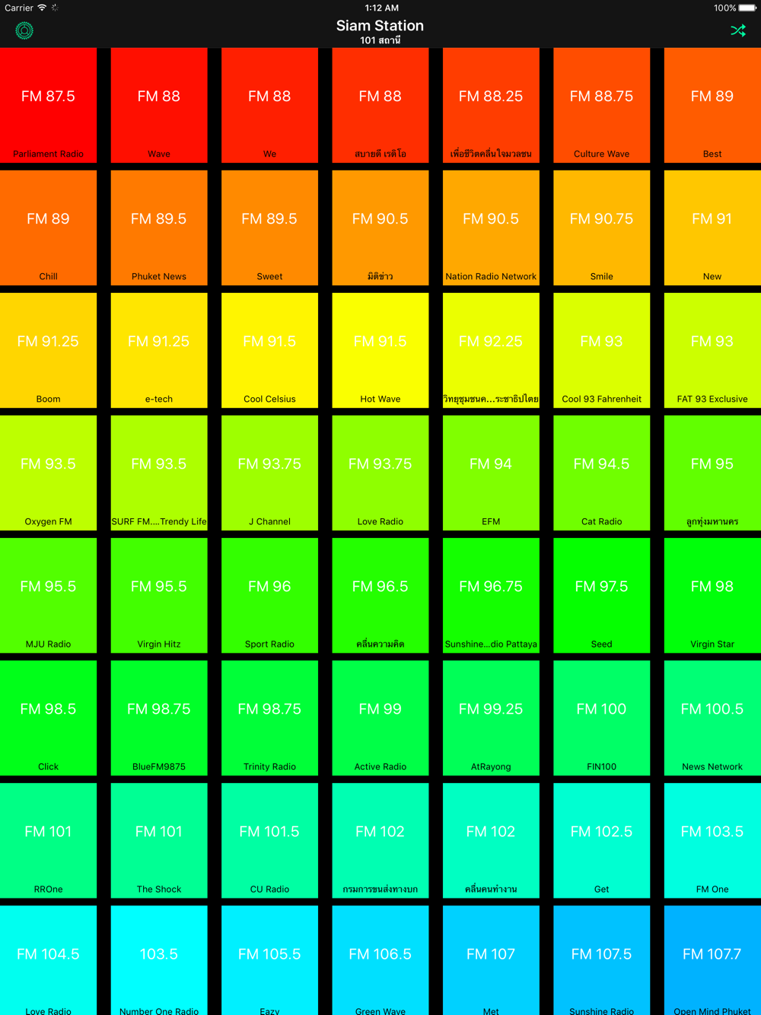Select the Seed FM 97.5 station
Viewport: 761px width, 1015px height.
tap(602, 595)
